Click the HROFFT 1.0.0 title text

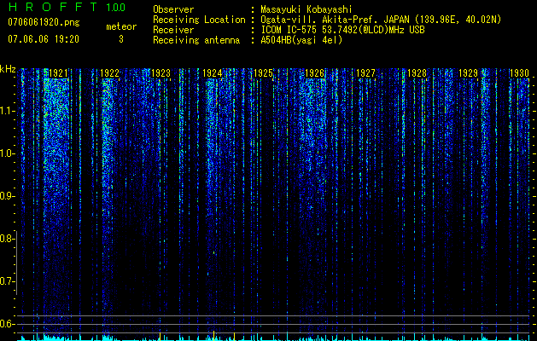tap(67, 7)
